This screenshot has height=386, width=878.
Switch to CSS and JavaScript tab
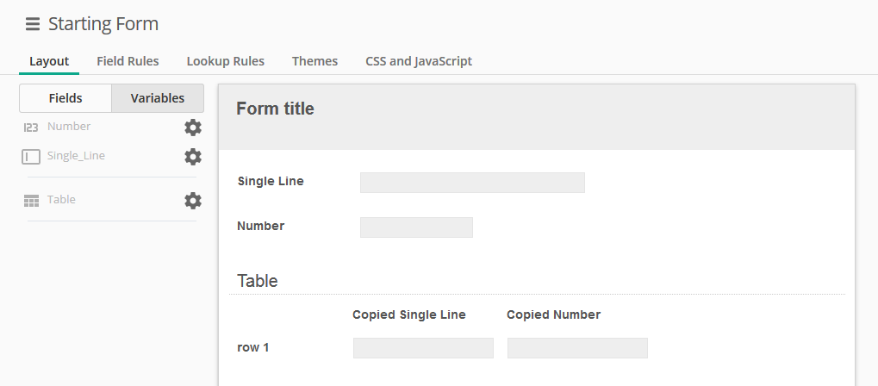tap(419, 61)
